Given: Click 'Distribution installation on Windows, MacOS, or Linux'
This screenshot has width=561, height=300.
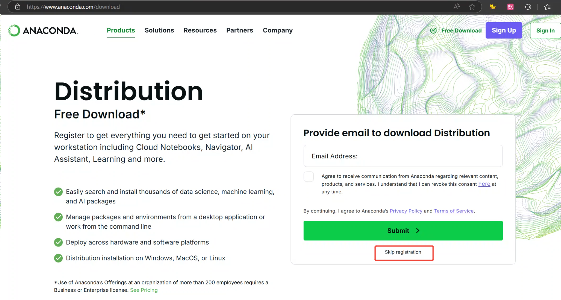Looking at the screenshot, I should [x=146, y=258].
